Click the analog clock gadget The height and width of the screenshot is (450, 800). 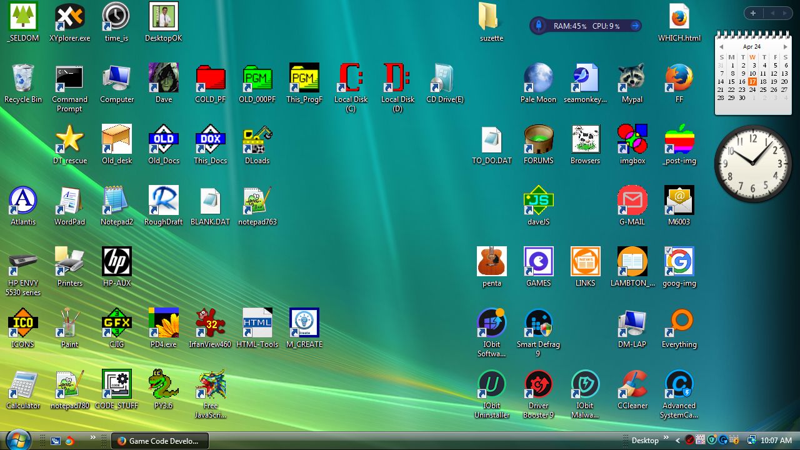(752, 163)
